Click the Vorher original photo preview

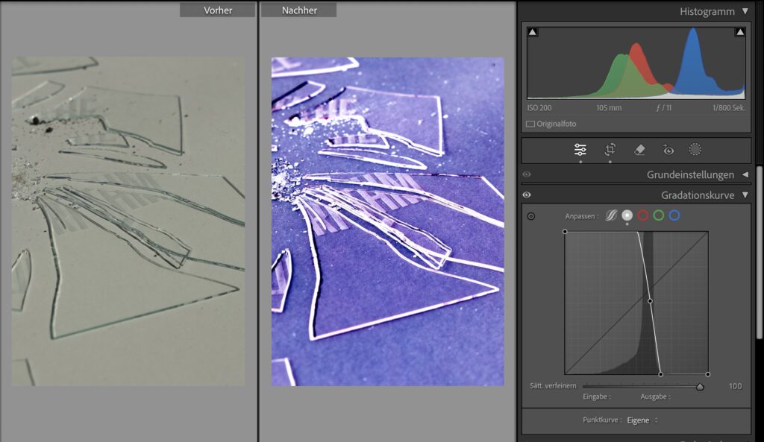coord(128,221)
